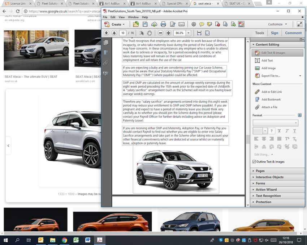
Task: Open the Customize toolbar dropdown
Action: tap(286, 24)
